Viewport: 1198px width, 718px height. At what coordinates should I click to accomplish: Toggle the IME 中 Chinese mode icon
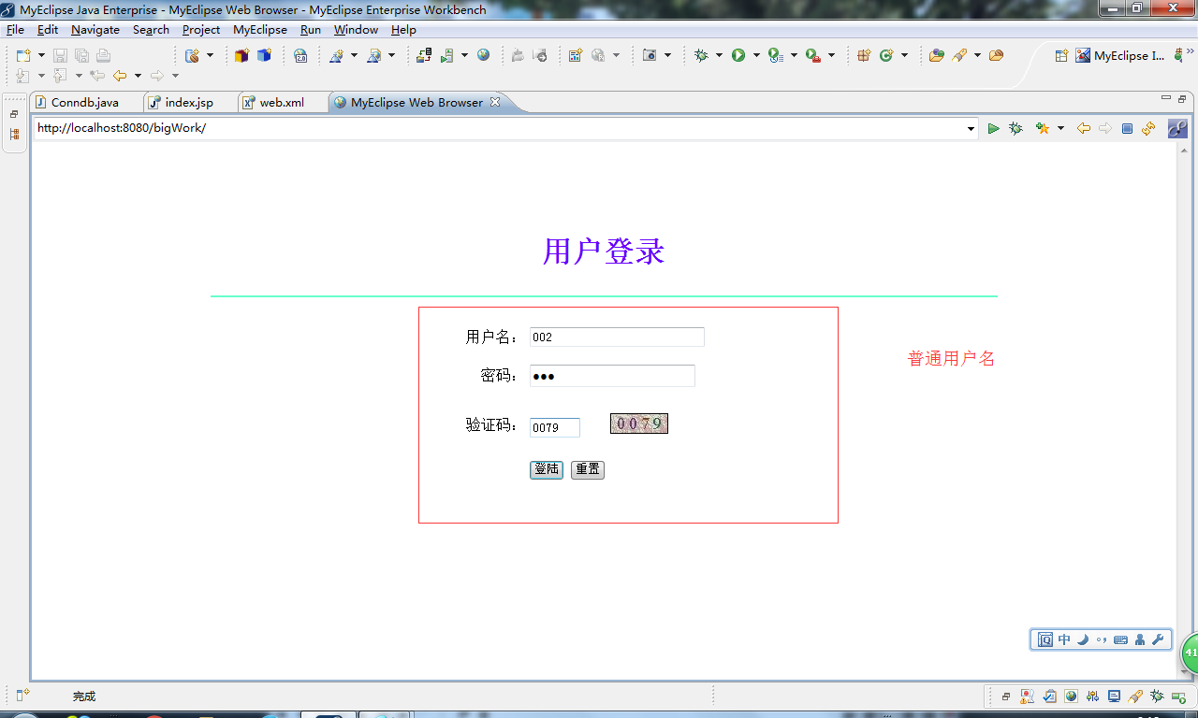[1064, 639]
